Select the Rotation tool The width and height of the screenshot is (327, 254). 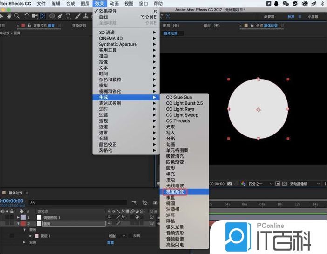click(x=27, y=16)
